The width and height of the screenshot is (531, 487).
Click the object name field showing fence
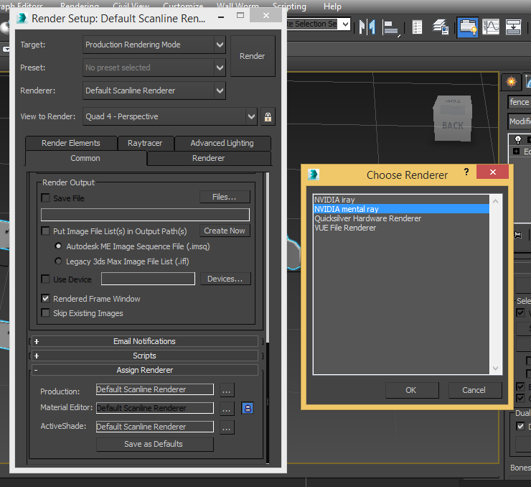tap(519, 102)
